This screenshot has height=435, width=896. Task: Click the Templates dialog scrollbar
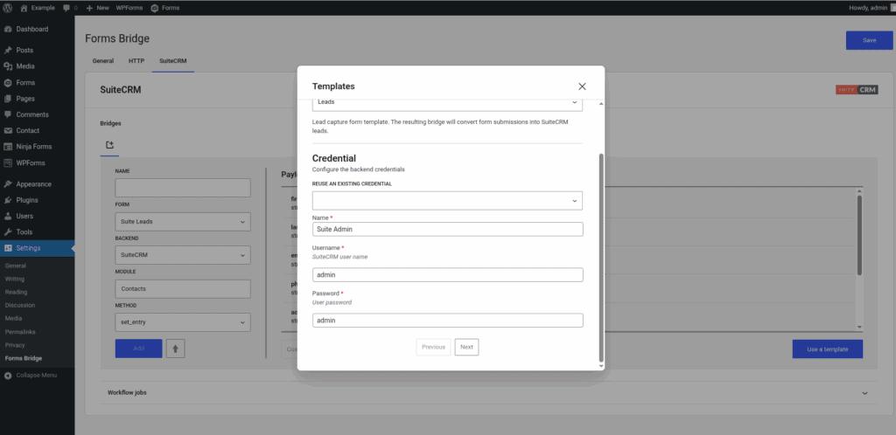pyautogui.click(x=600, y=257)
